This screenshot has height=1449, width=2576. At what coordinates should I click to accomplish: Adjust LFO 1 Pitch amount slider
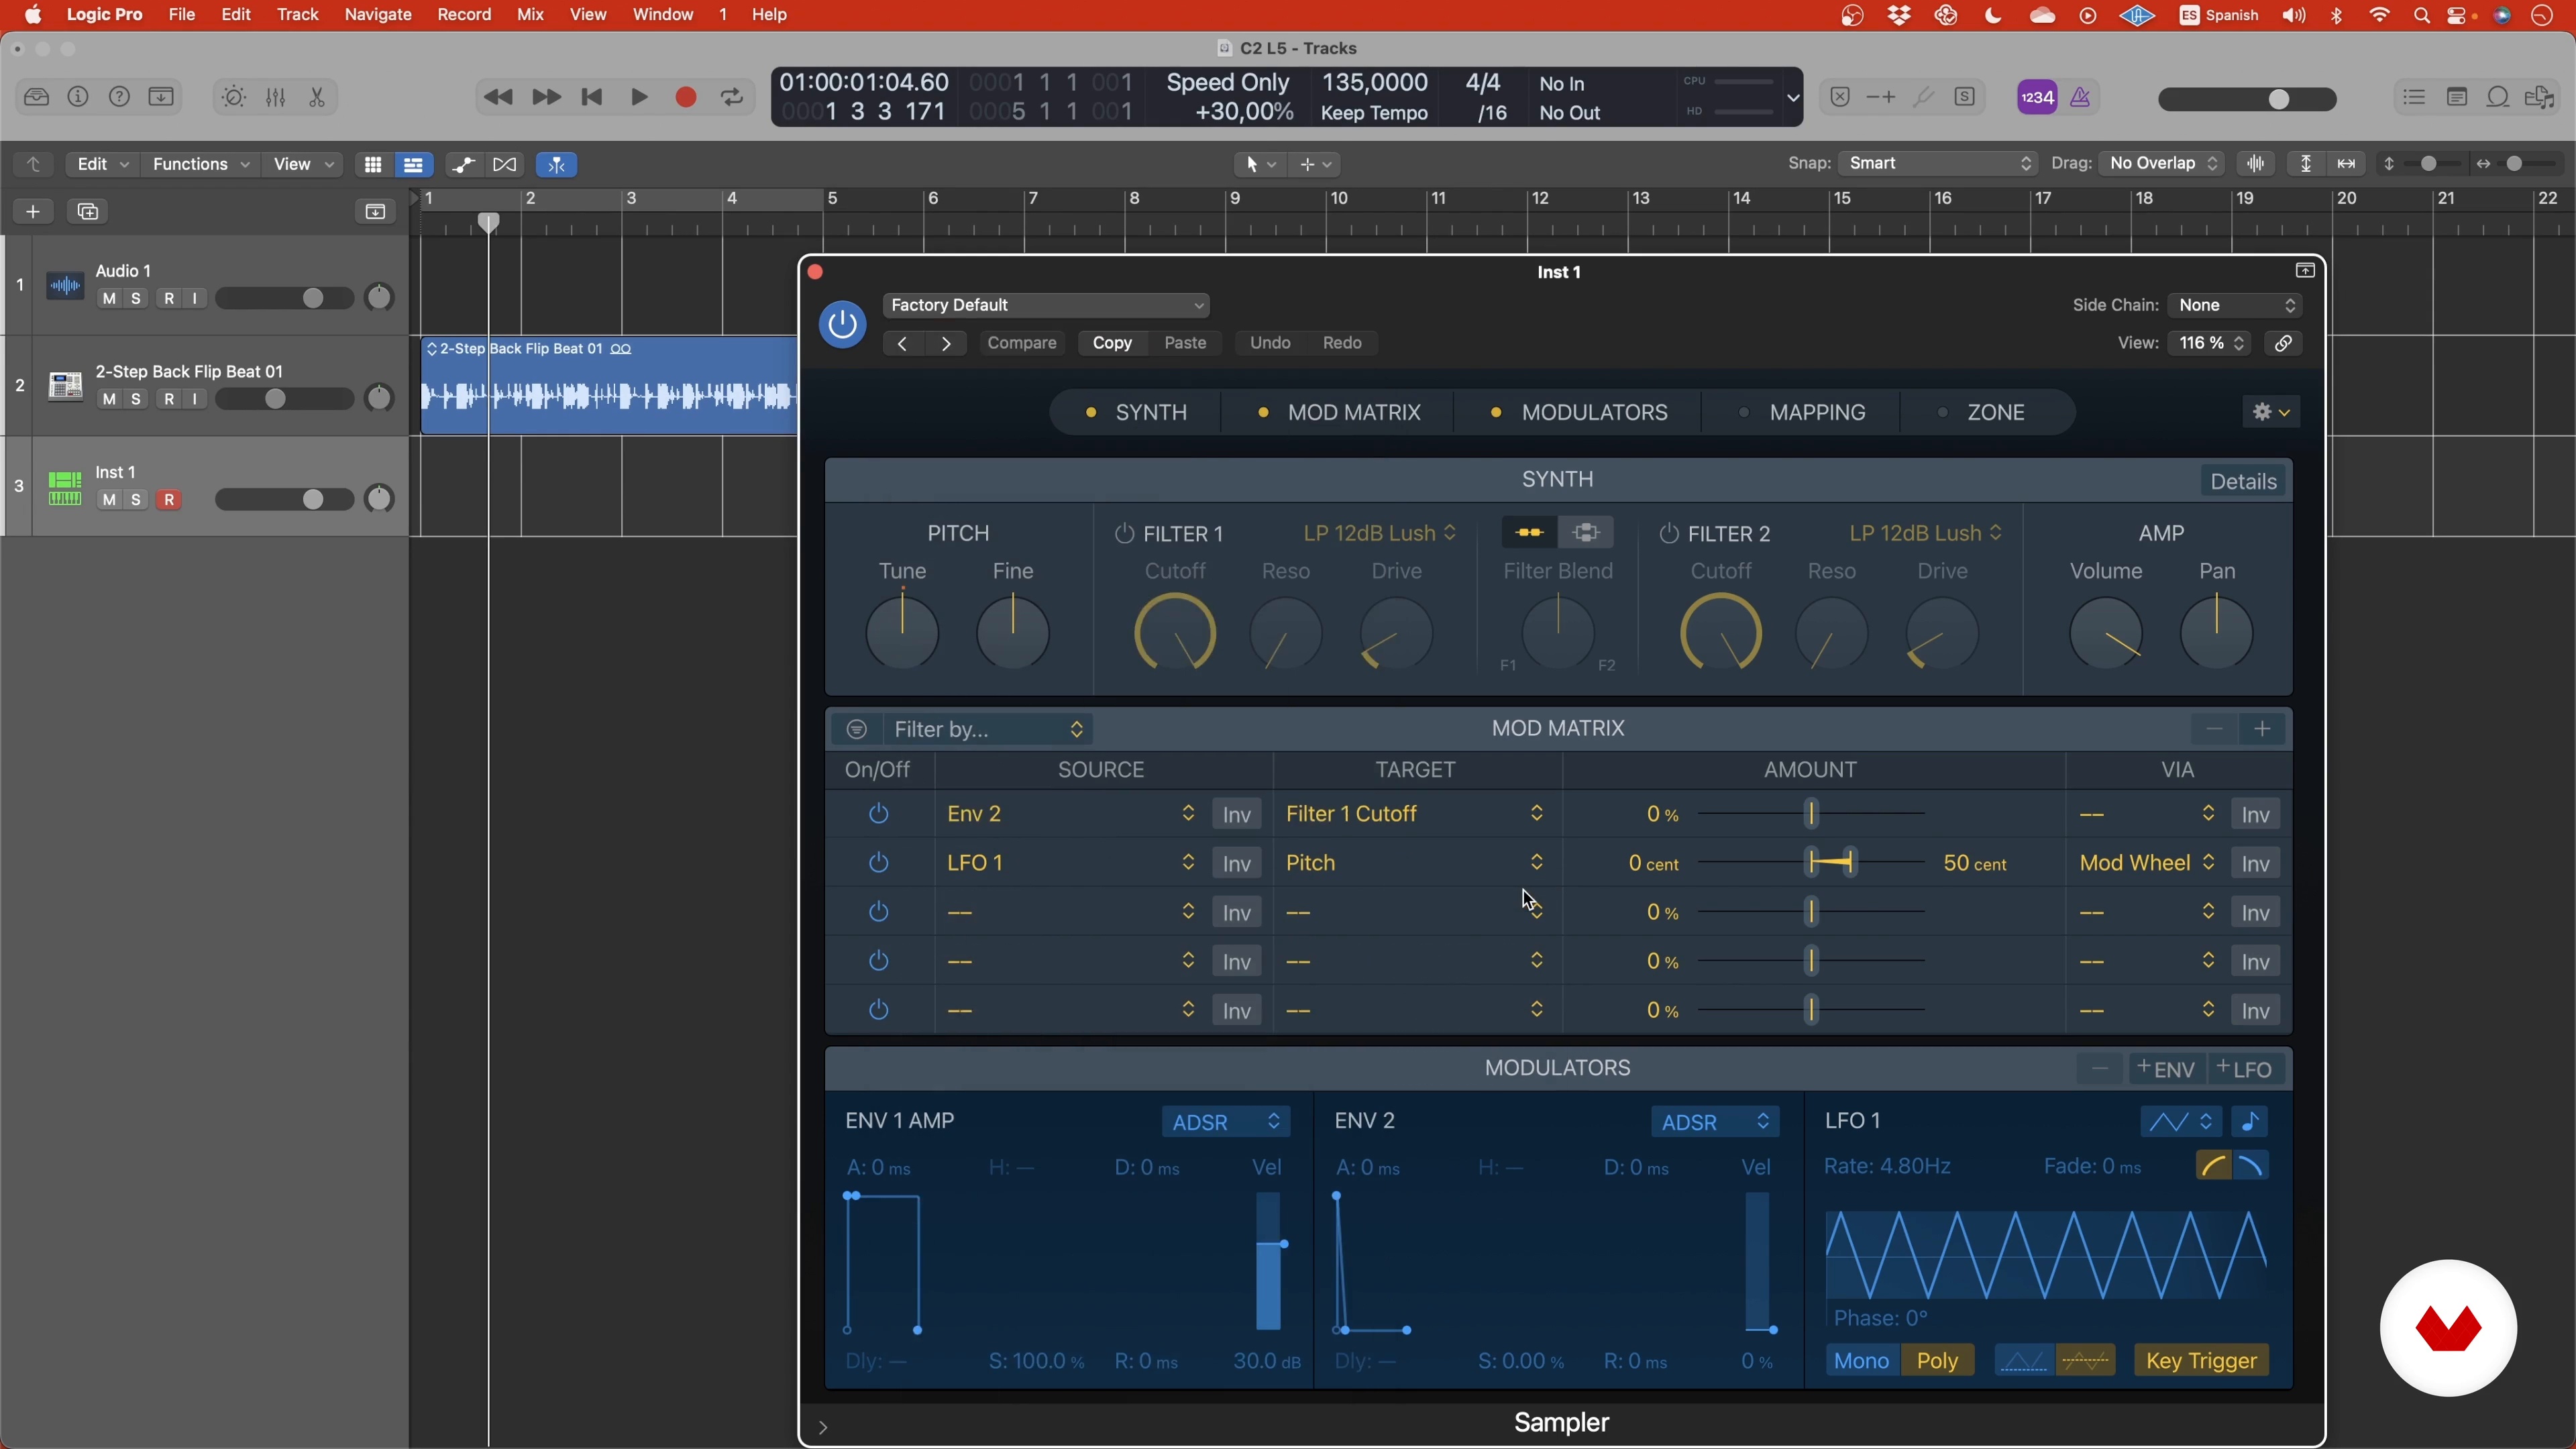[x=1812, y=863]
